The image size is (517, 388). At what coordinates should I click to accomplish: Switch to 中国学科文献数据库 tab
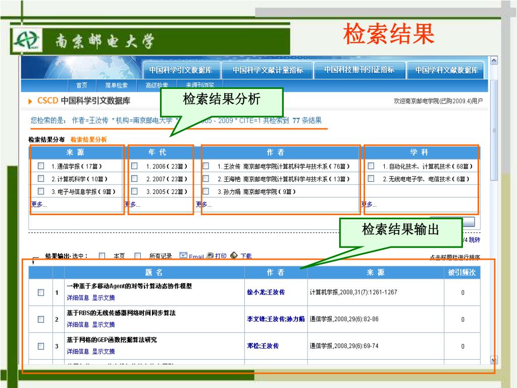click(x=446, y=70)
